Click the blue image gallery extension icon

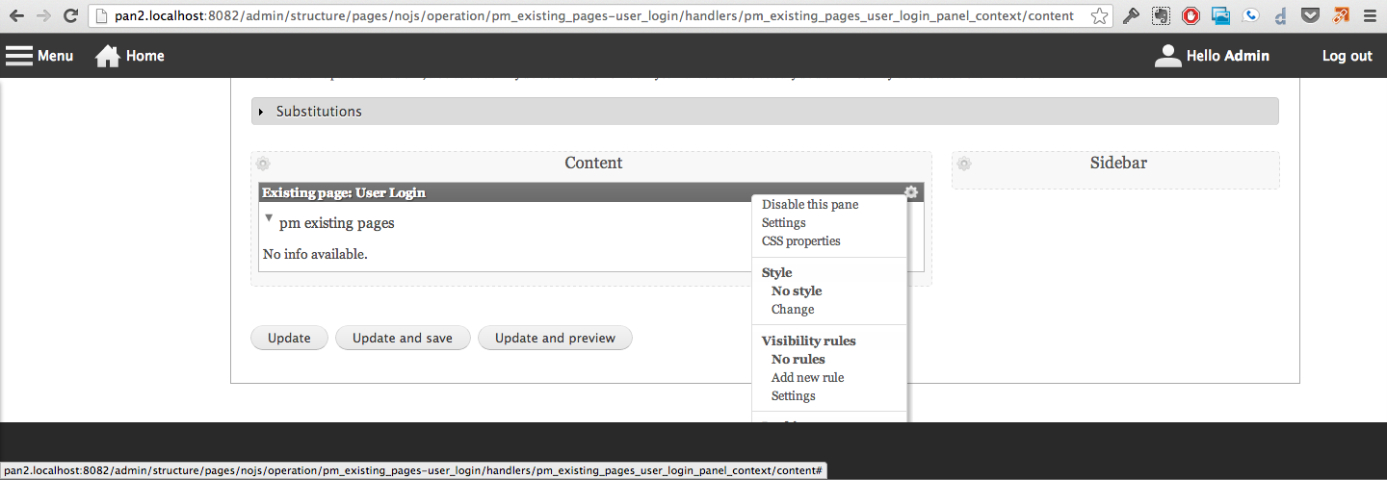pos(1220,15)
